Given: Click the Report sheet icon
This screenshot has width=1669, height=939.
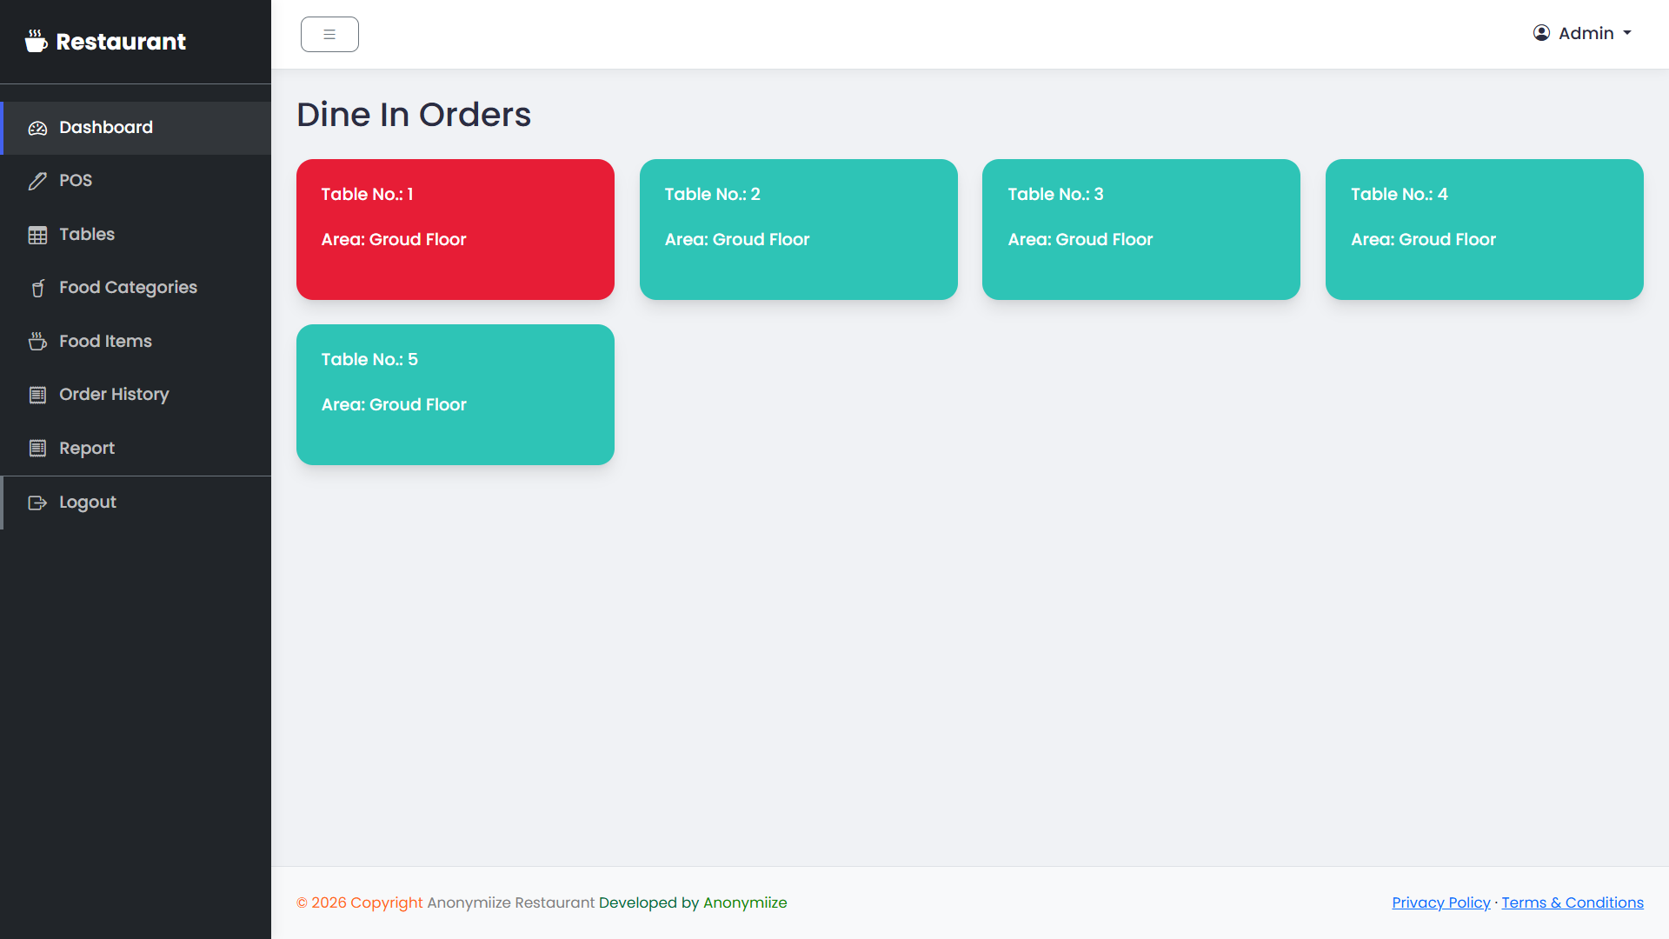Looking at the screenshot, I should [37, 449].
